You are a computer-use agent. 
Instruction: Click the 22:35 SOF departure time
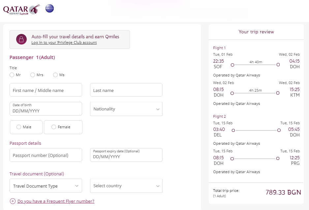point(218,61)
